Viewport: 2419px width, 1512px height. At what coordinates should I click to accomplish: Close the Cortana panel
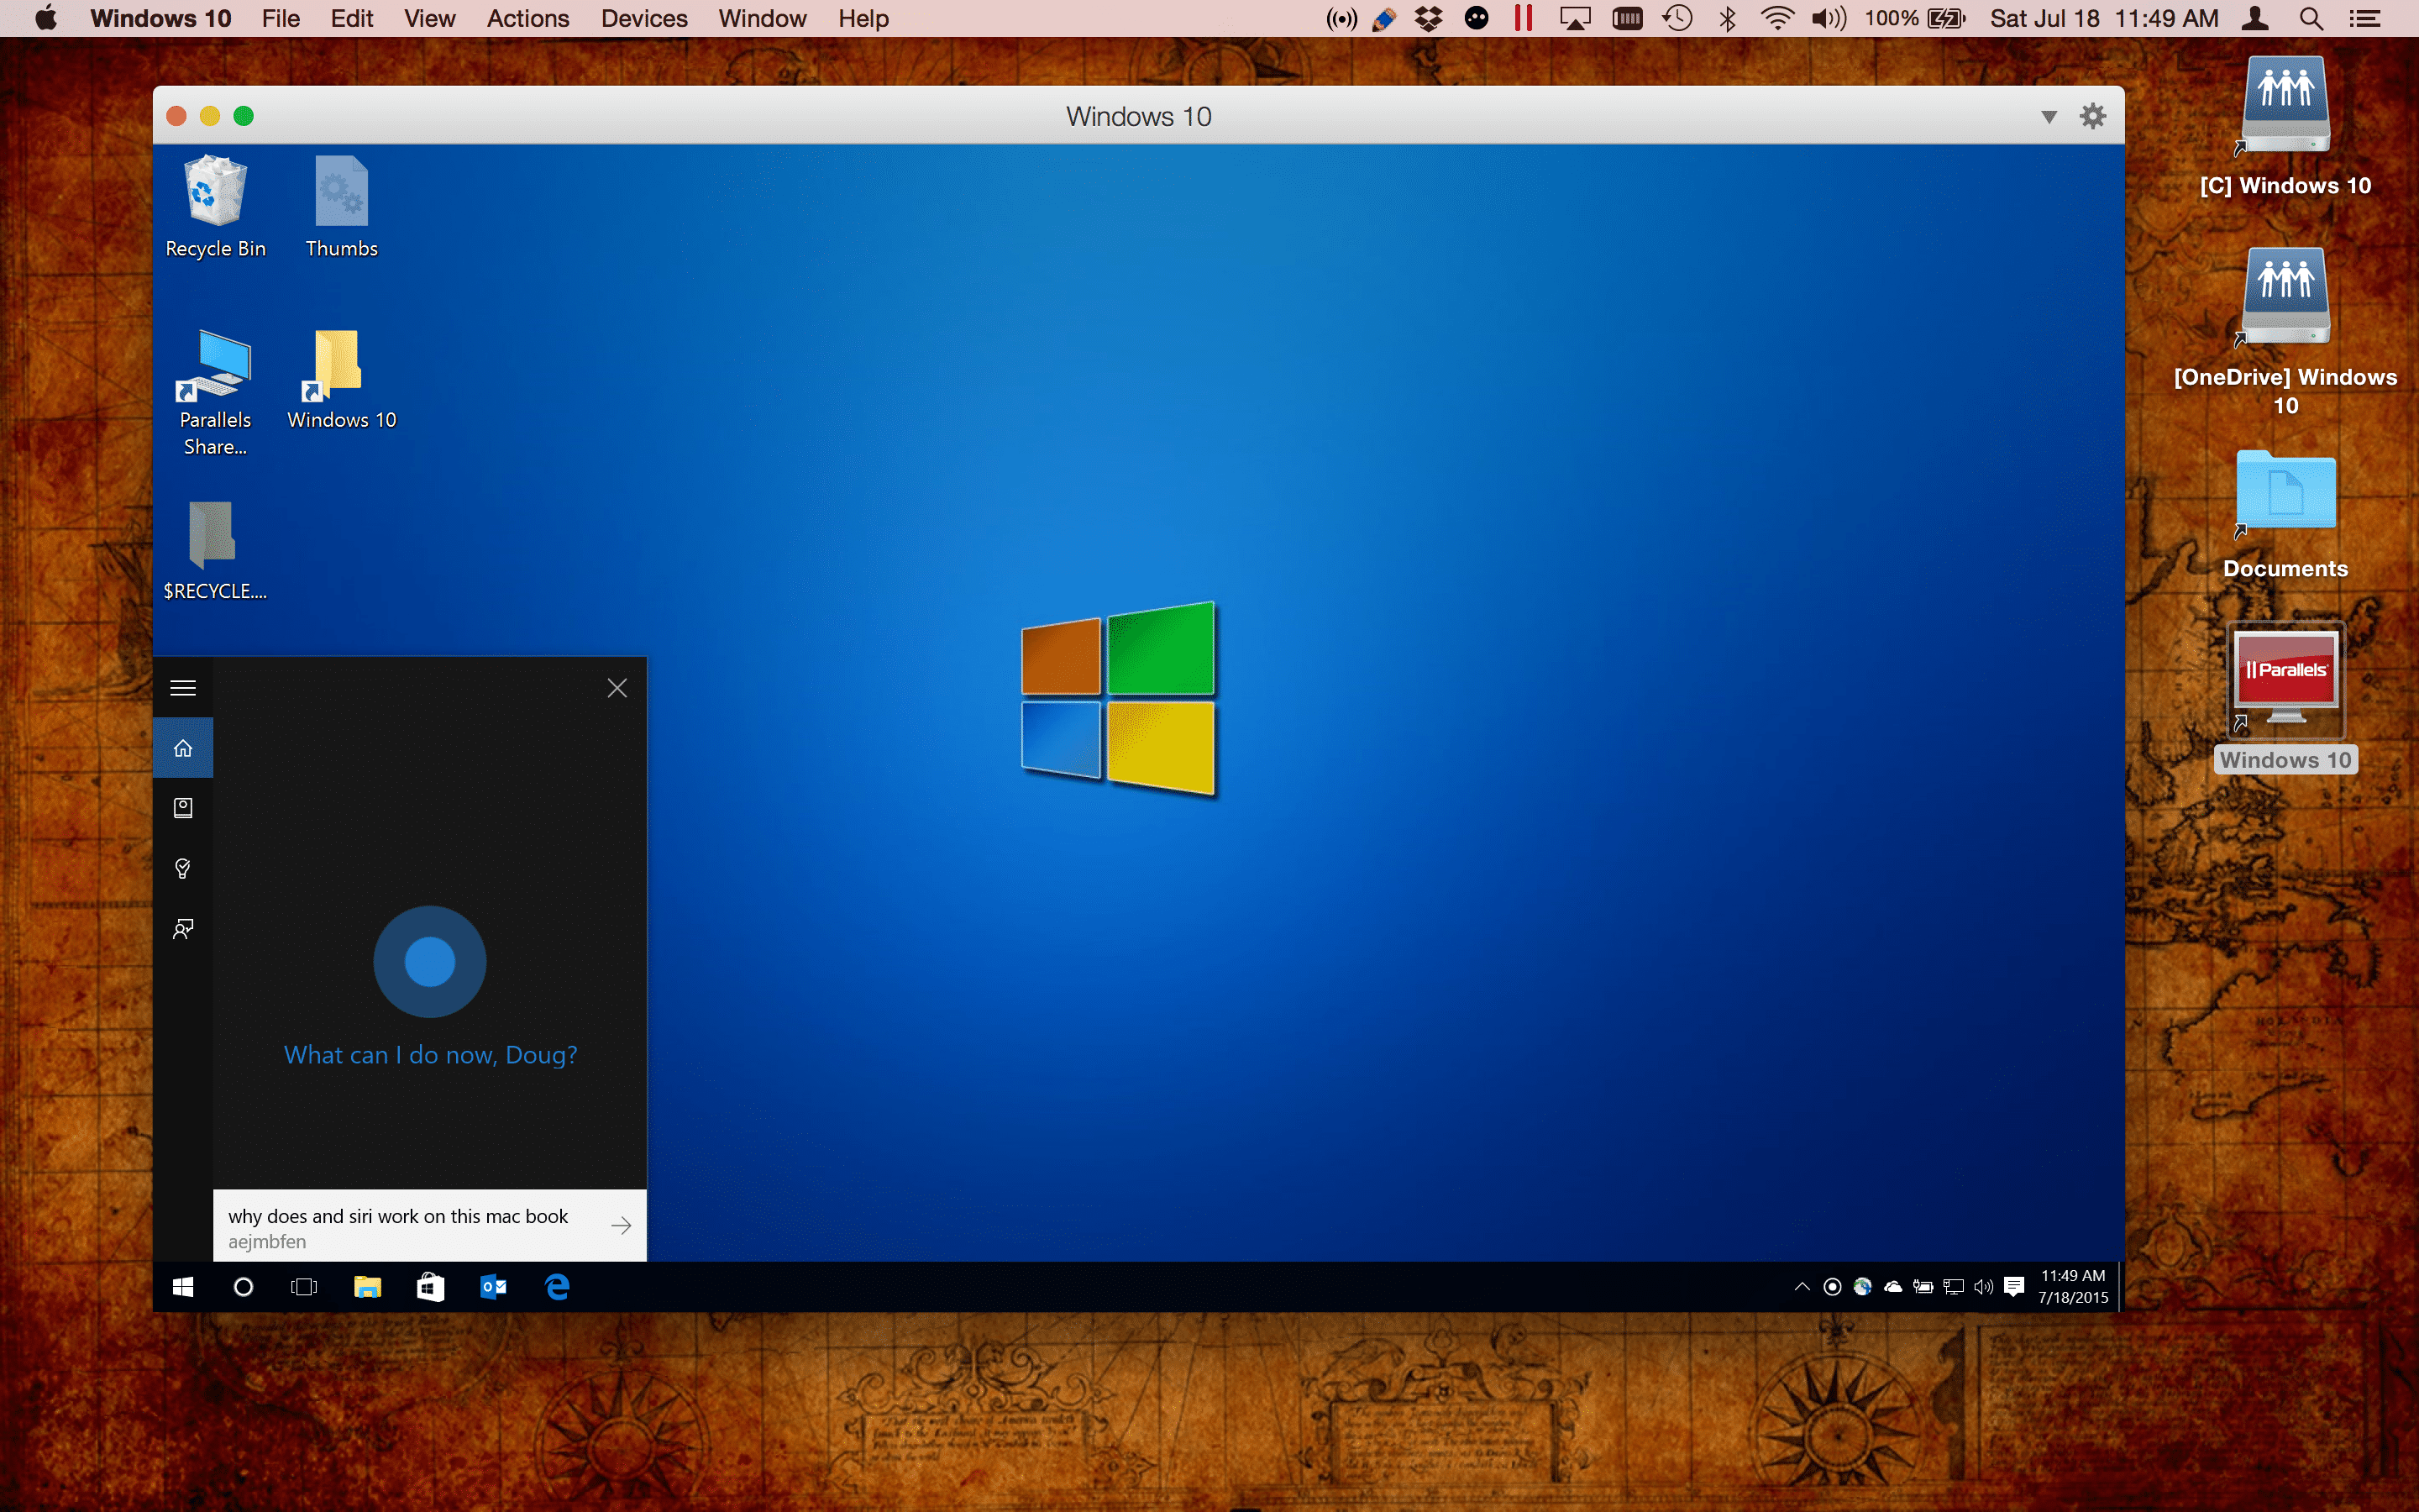pos(617,688)
